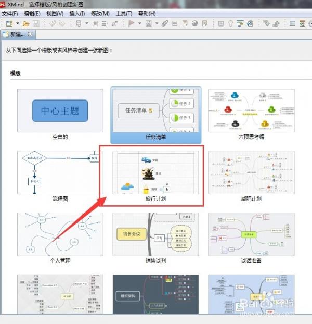The image size is (312, 324).
Task: Click the presentation screen icon
Action: 221,23
